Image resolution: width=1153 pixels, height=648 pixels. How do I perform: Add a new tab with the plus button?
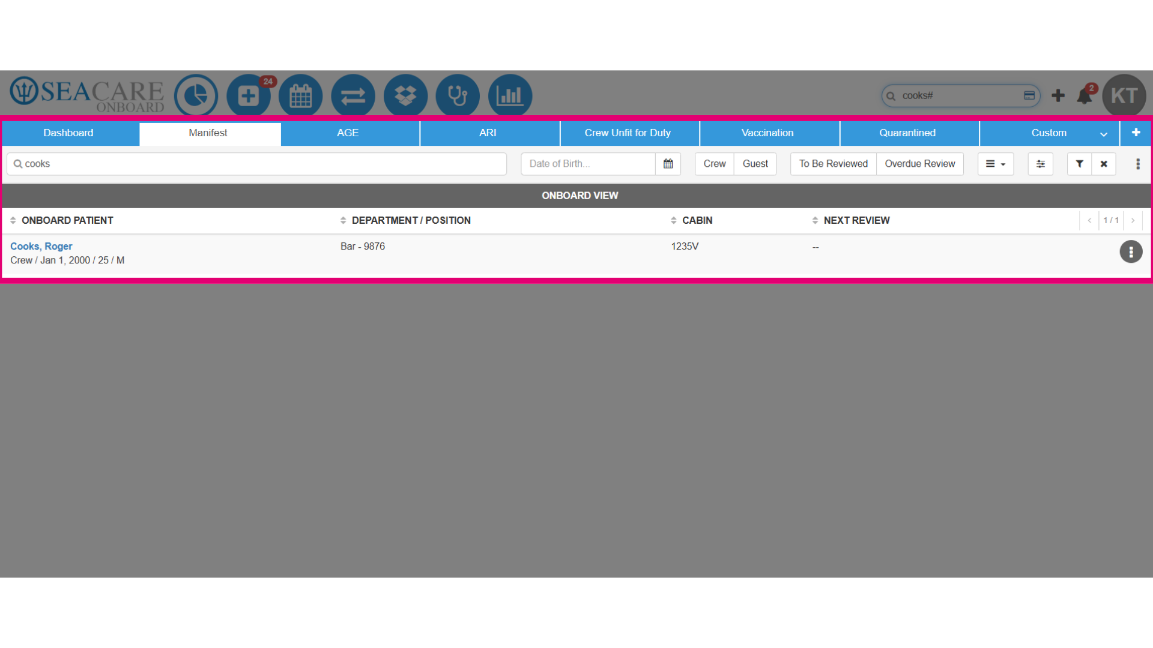1136,133
